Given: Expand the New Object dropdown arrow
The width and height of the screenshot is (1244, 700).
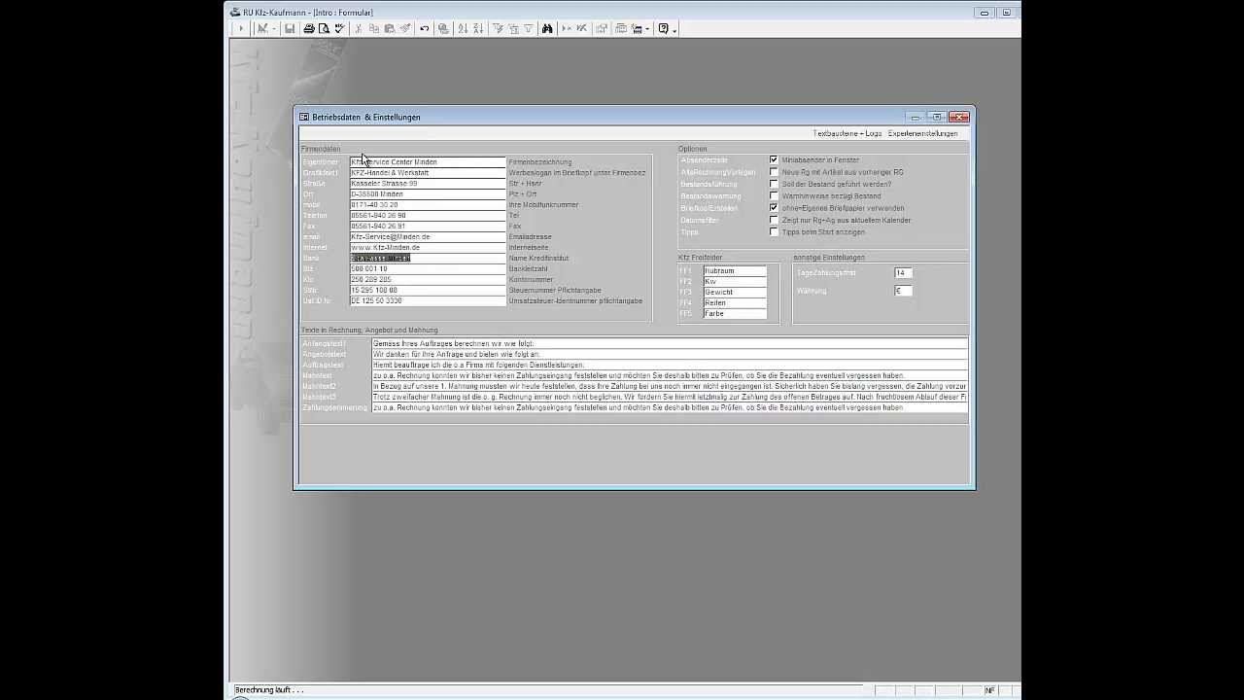Looking at the screenshot, I should (x=647, y=29).
